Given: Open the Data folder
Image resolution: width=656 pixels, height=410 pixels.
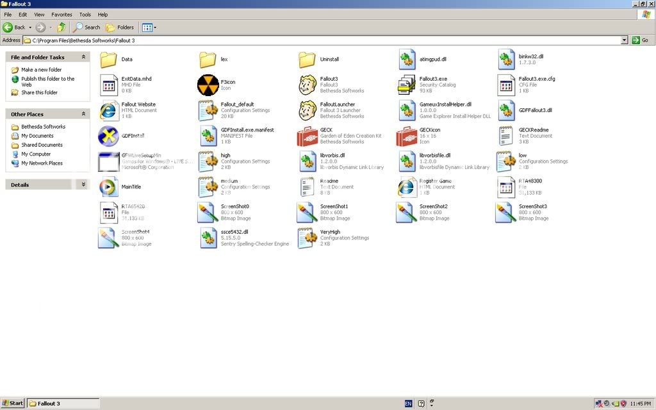Looking at the screenshot, I should [x=108, y=59].
